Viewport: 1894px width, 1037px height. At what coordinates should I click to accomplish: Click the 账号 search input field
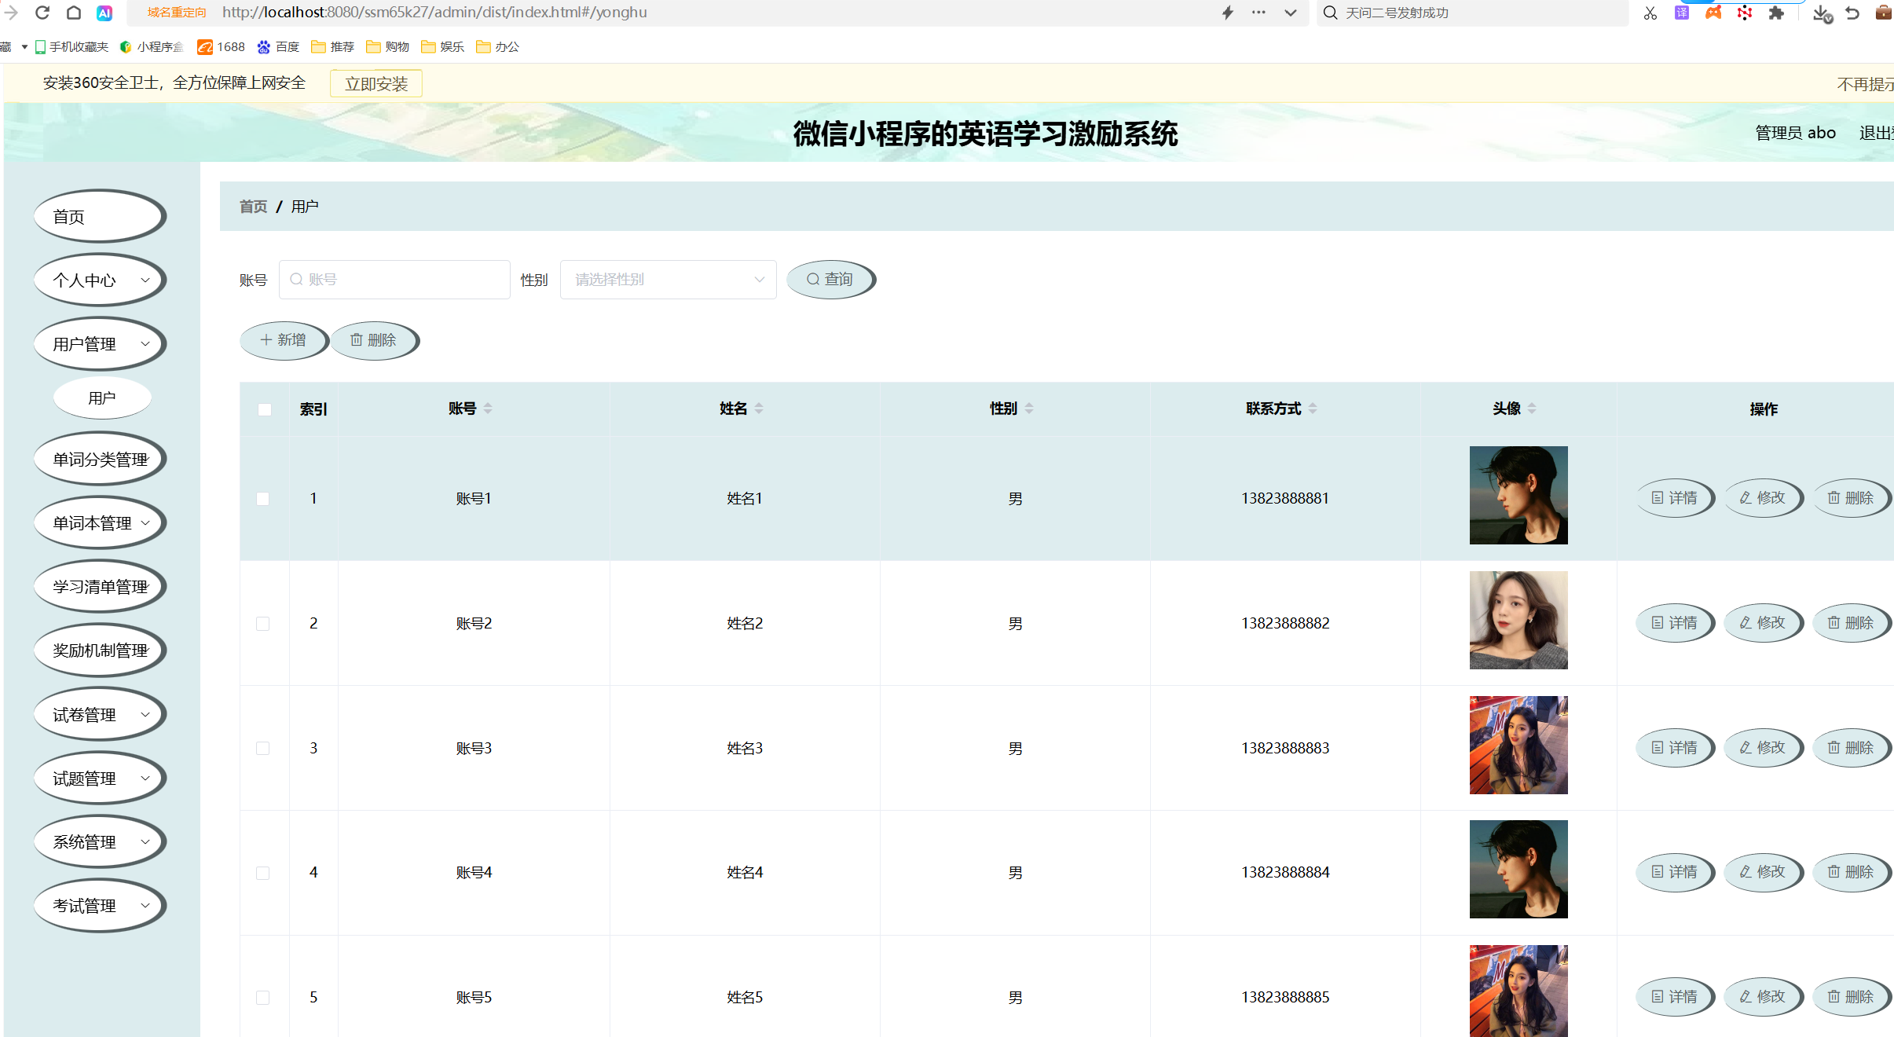point(394,279)
